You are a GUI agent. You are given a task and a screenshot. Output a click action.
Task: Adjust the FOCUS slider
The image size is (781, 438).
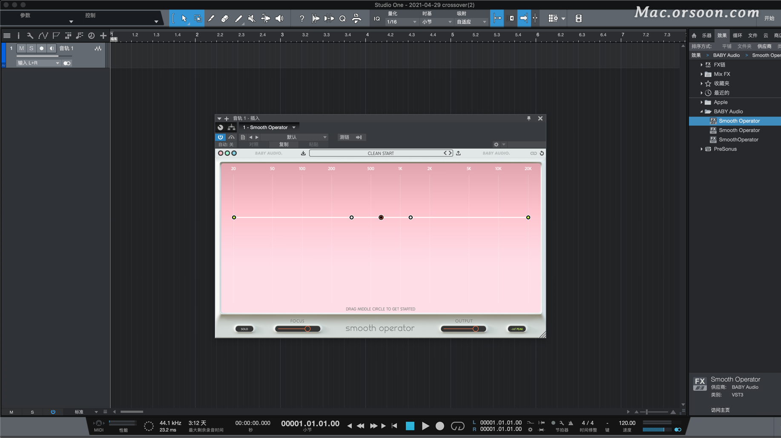(x=297, y=329)
